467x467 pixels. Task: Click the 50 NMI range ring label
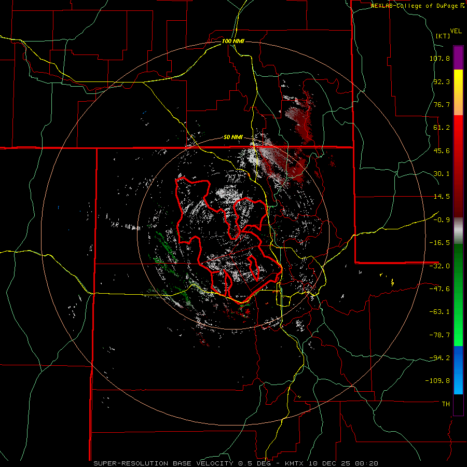coord(233,138)
